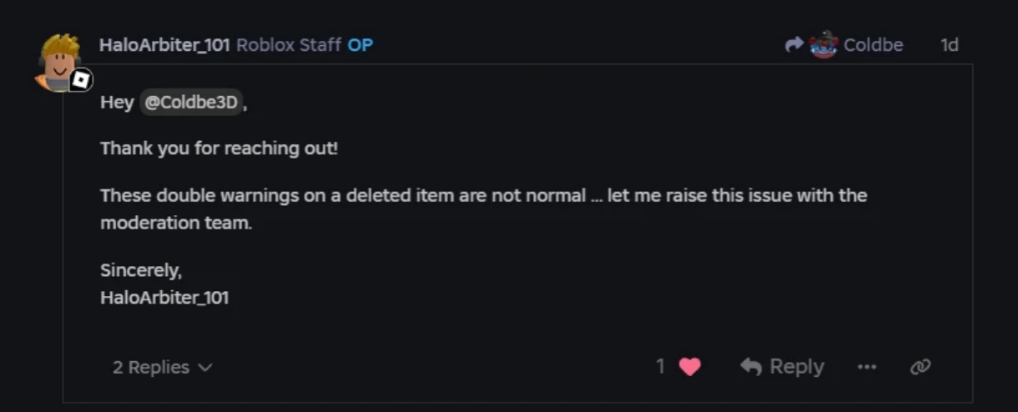
Task: Show who liked via the 1 count
Action: (x=661, y=366)
